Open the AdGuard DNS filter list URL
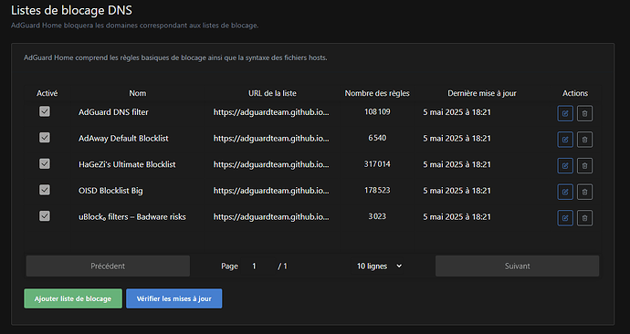630x334 pixels. (x=271, y=112)
